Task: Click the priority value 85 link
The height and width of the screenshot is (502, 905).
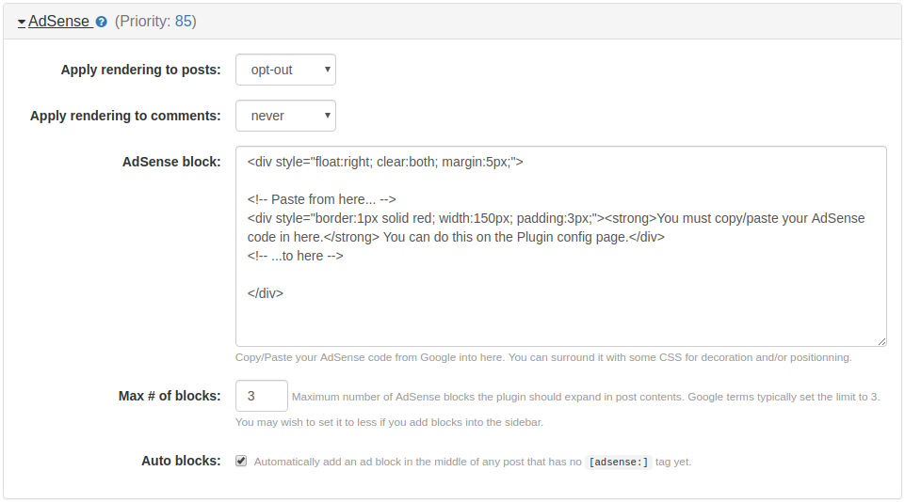Action: [x=183, y=22]
